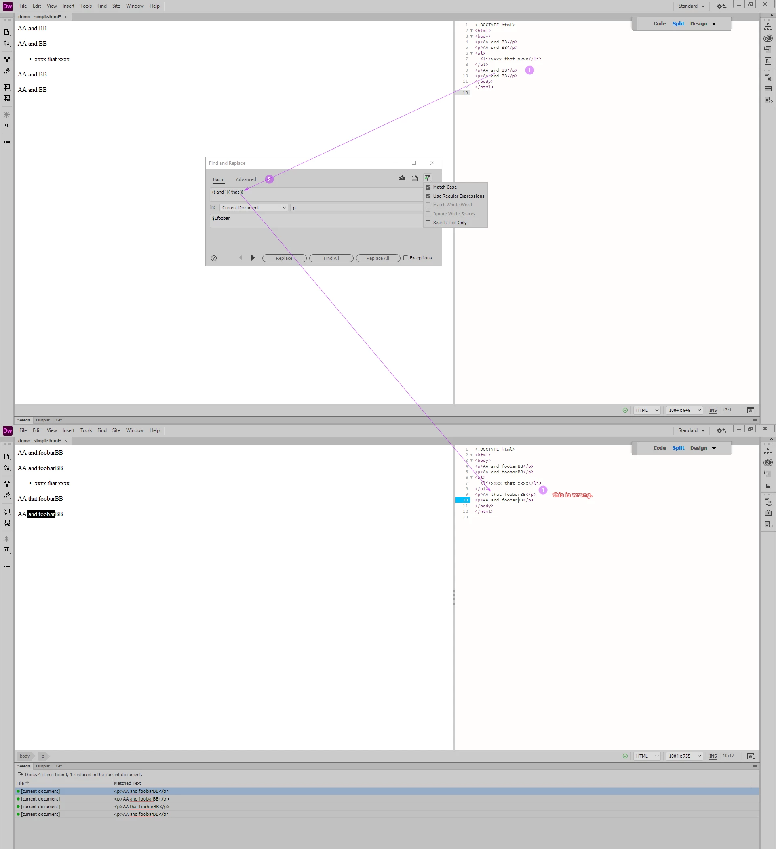This screenshot has width=776, height=849.
Task: Open the Current Document scope dropdown
Action: click(253, 208)
